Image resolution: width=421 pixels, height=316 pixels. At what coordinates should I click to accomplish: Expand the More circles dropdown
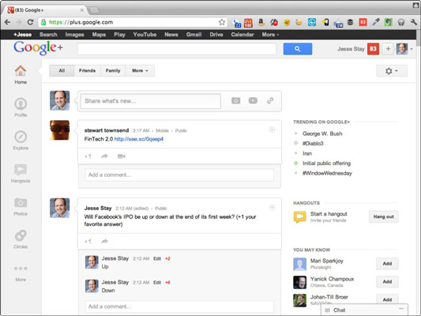click(140, 70)
